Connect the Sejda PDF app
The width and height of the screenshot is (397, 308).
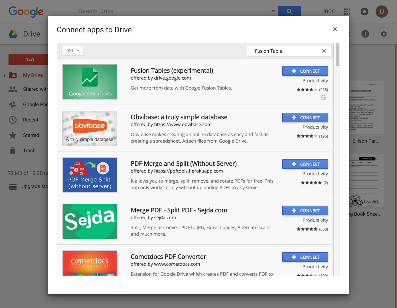305,210
